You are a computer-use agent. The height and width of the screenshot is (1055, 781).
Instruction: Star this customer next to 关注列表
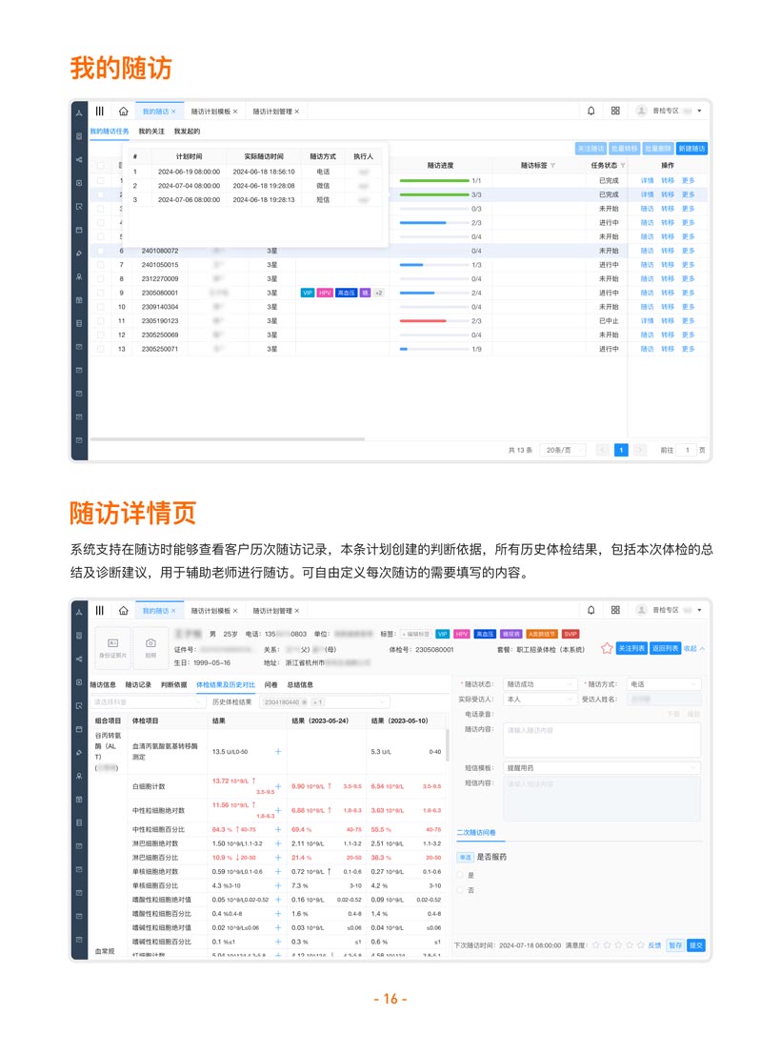pyautogui.click(x=607, y=648)
